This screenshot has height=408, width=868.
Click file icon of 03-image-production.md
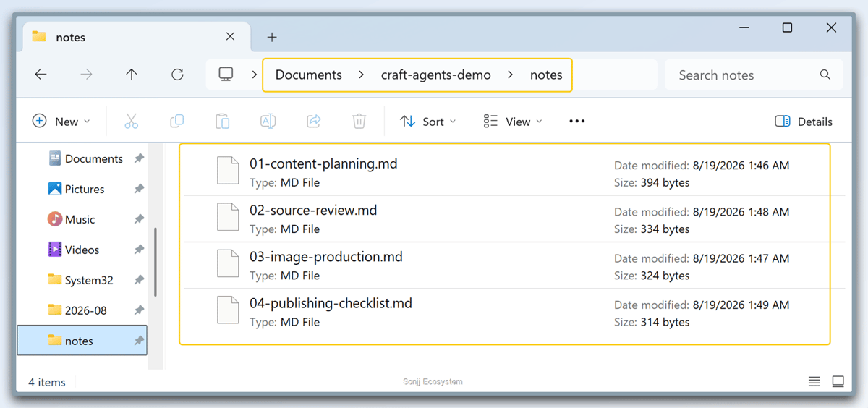click(x=228, y=265)
